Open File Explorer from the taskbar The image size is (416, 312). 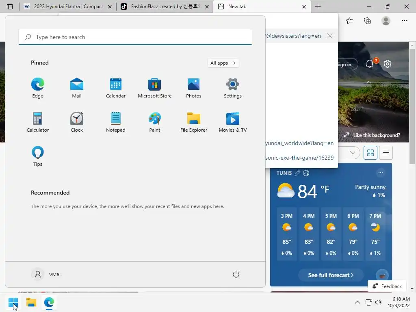pos(31,302)
